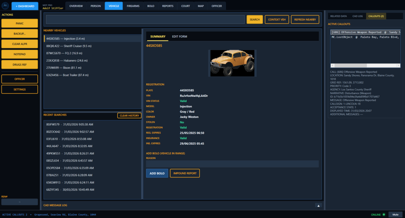Open recent search 44JLA647
The image size is (405, 218).
pos(92,146)
